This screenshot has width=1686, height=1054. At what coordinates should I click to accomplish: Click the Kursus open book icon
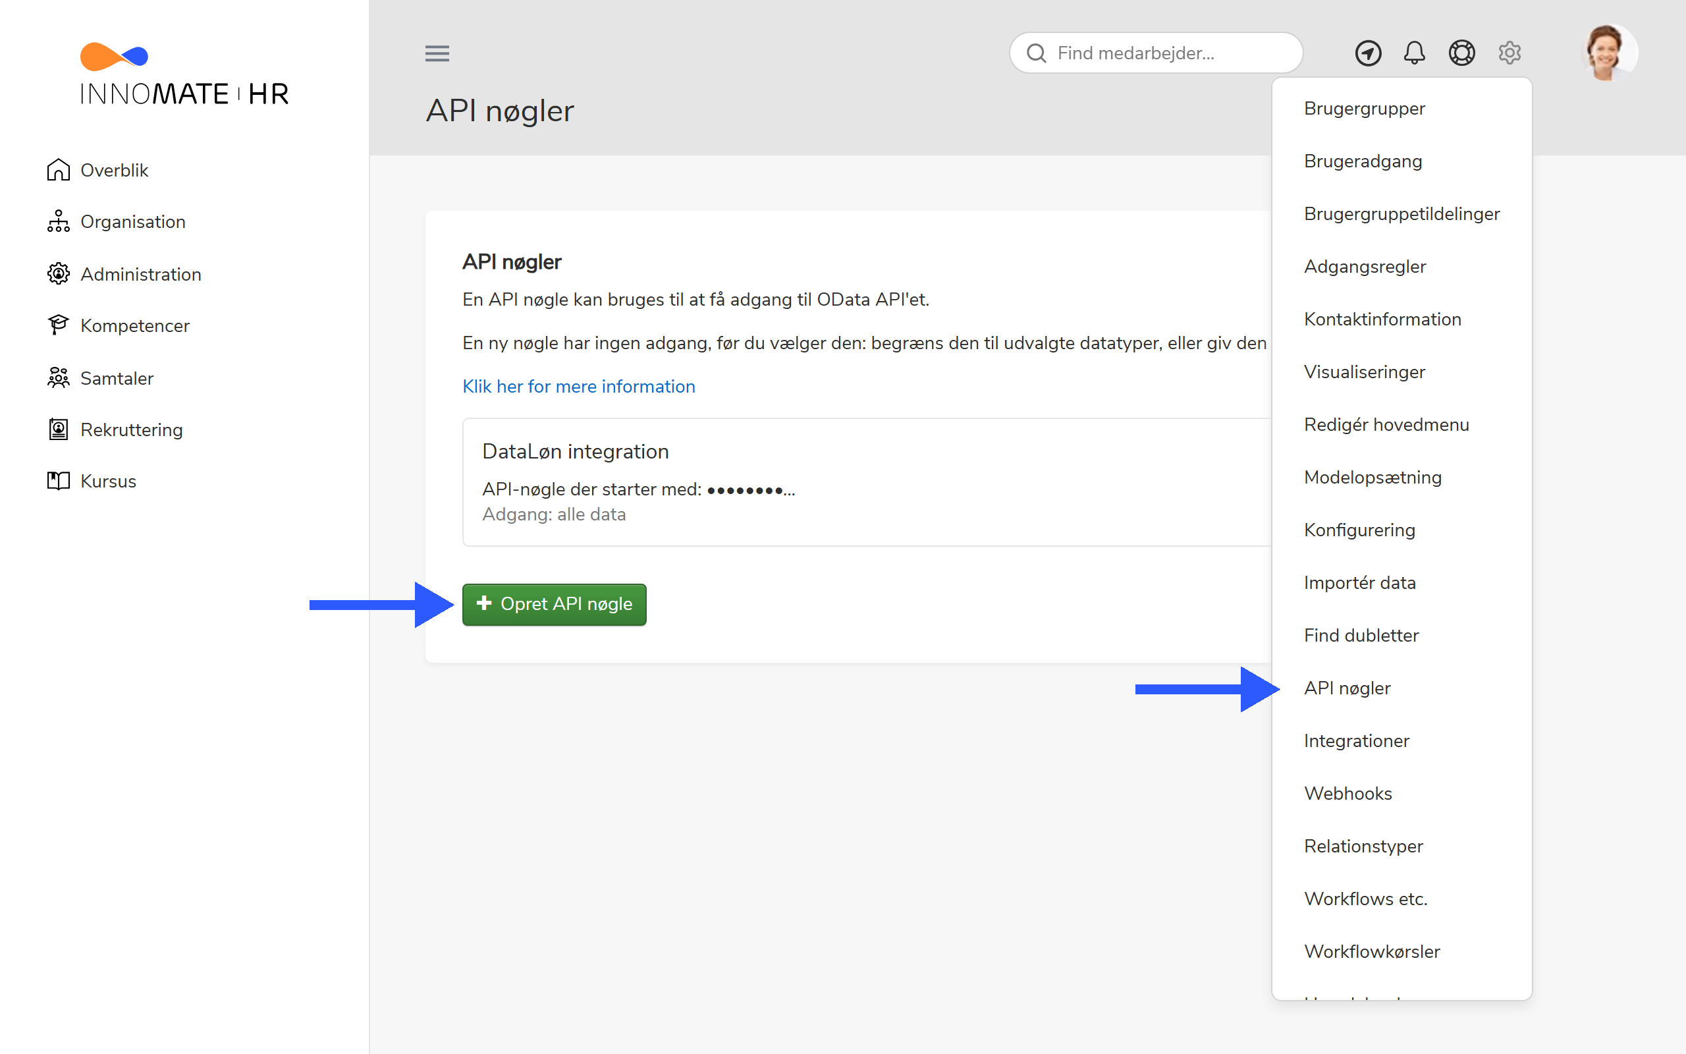pyautogui.click(x=59, y=480)
